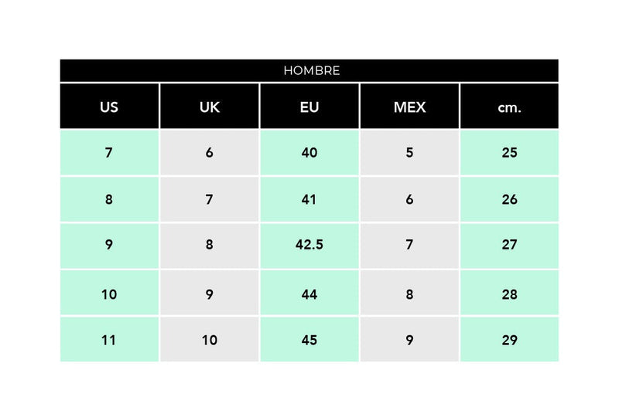
Task: Select the 26 cm cell
Action: [509, 199]
